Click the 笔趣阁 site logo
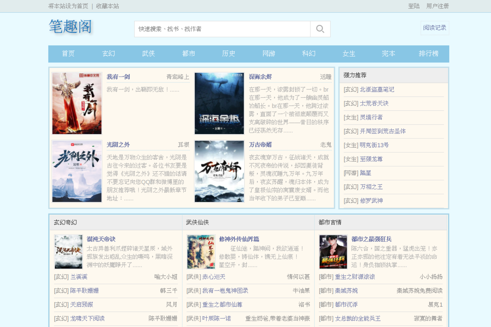This screenshot has width=491, height=327. pos(71,26)
